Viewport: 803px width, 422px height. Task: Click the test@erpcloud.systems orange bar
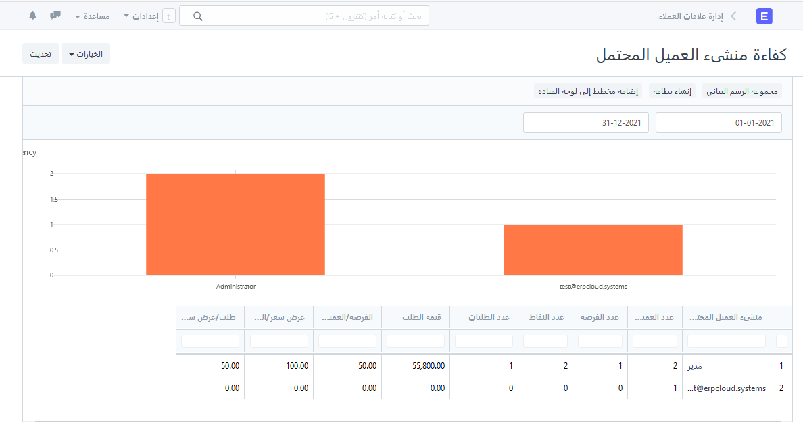point(593,250)
